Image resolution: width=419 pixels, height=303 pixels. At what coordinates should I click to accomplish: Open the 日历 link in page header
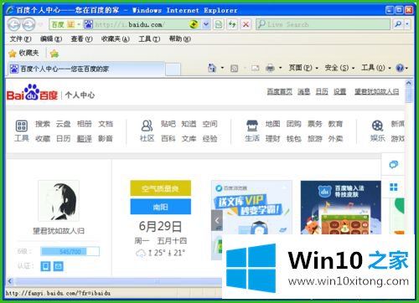[322, 91]
